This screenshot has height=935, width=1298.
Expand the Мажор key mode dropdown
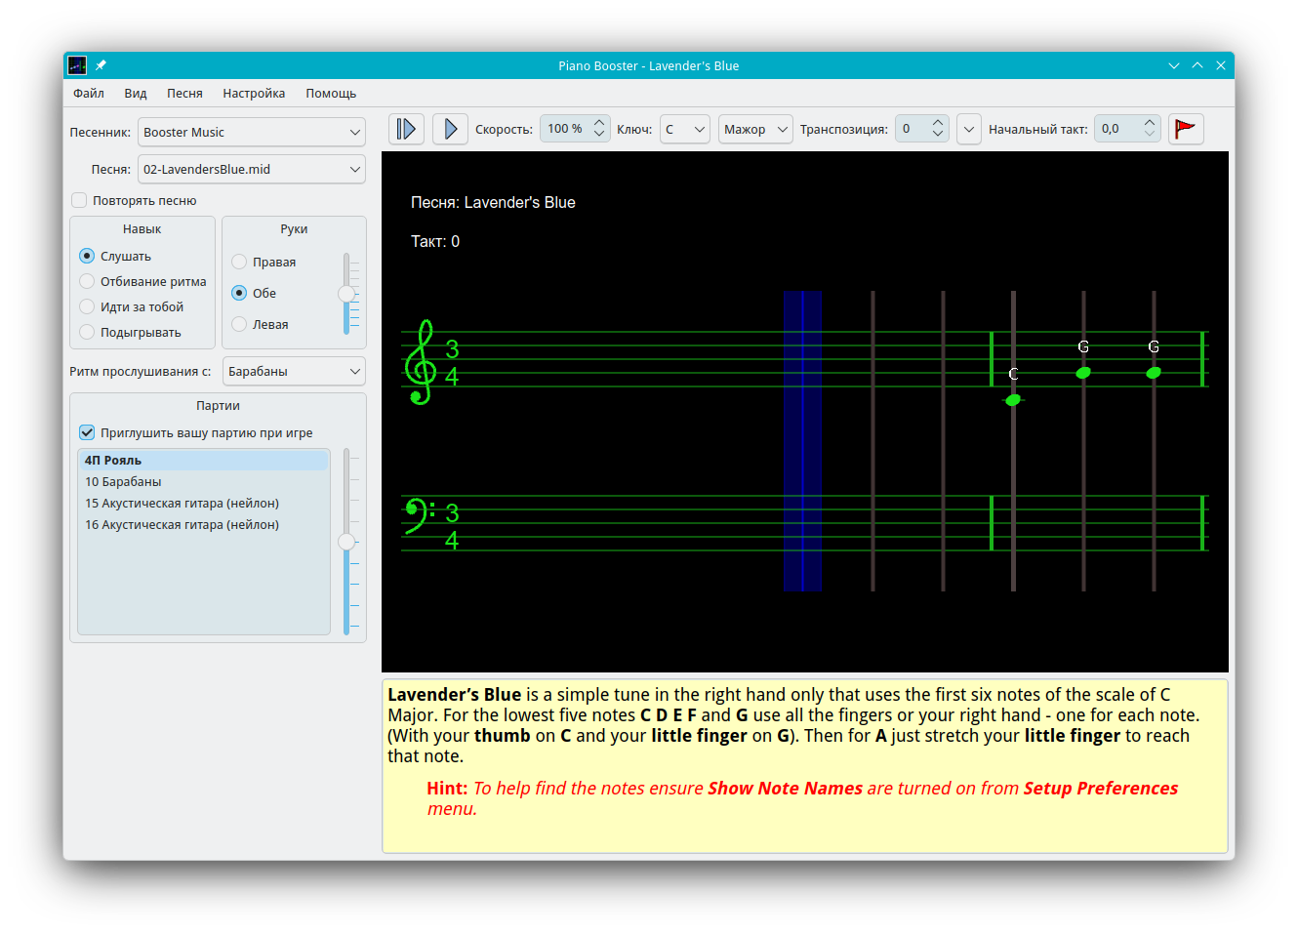tap(754, 129)
